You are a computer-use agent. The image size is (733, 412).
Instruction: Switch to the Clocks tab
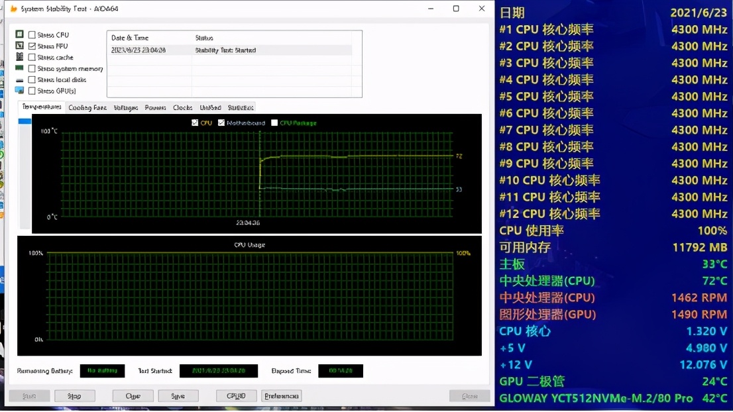click(x=182, y=107)
